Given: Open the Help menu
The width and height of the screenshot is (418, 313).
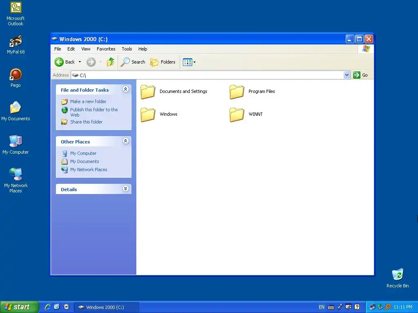Looking at the screenshot, I should point(142,49).
